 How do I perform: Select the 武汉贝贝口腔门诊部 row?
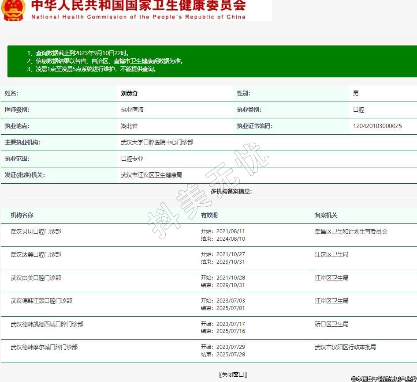click(x=36, y=231)
